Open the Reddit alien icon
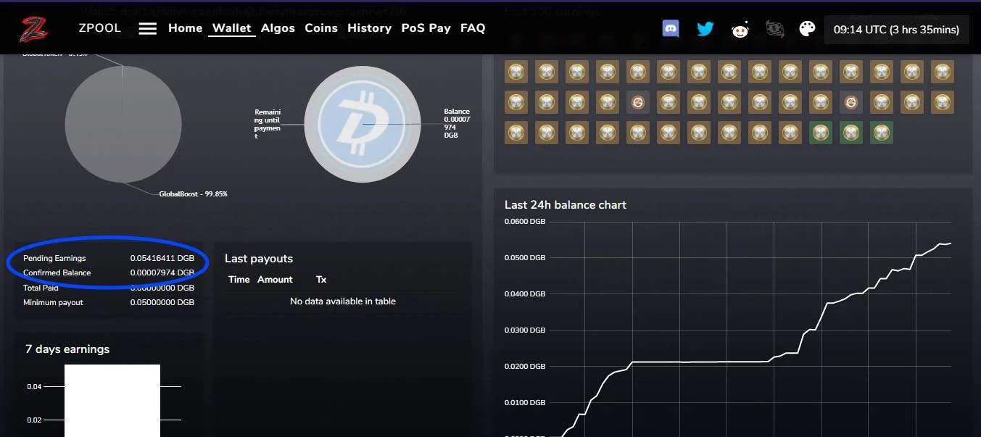Screen dimensions: 981x437 pyautogui.click(x=740, y=29)
